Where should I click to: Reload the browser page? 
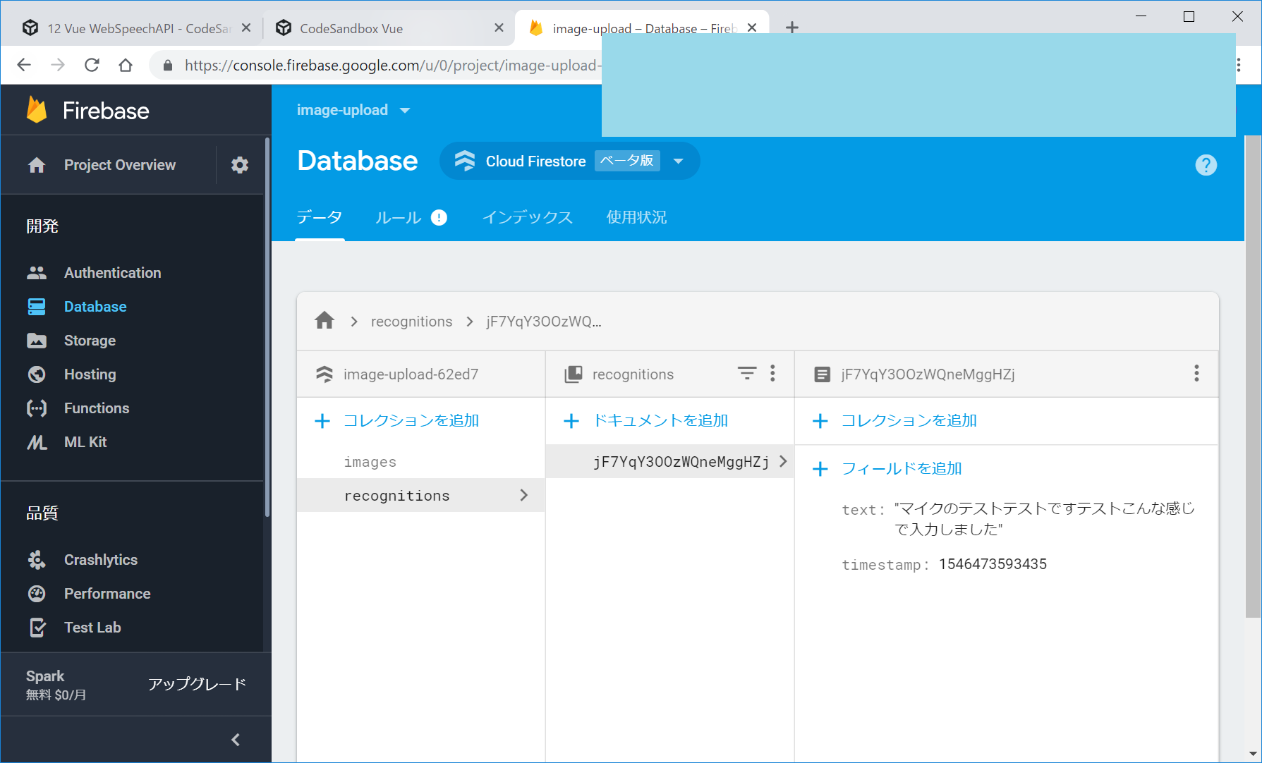(92, 65)
